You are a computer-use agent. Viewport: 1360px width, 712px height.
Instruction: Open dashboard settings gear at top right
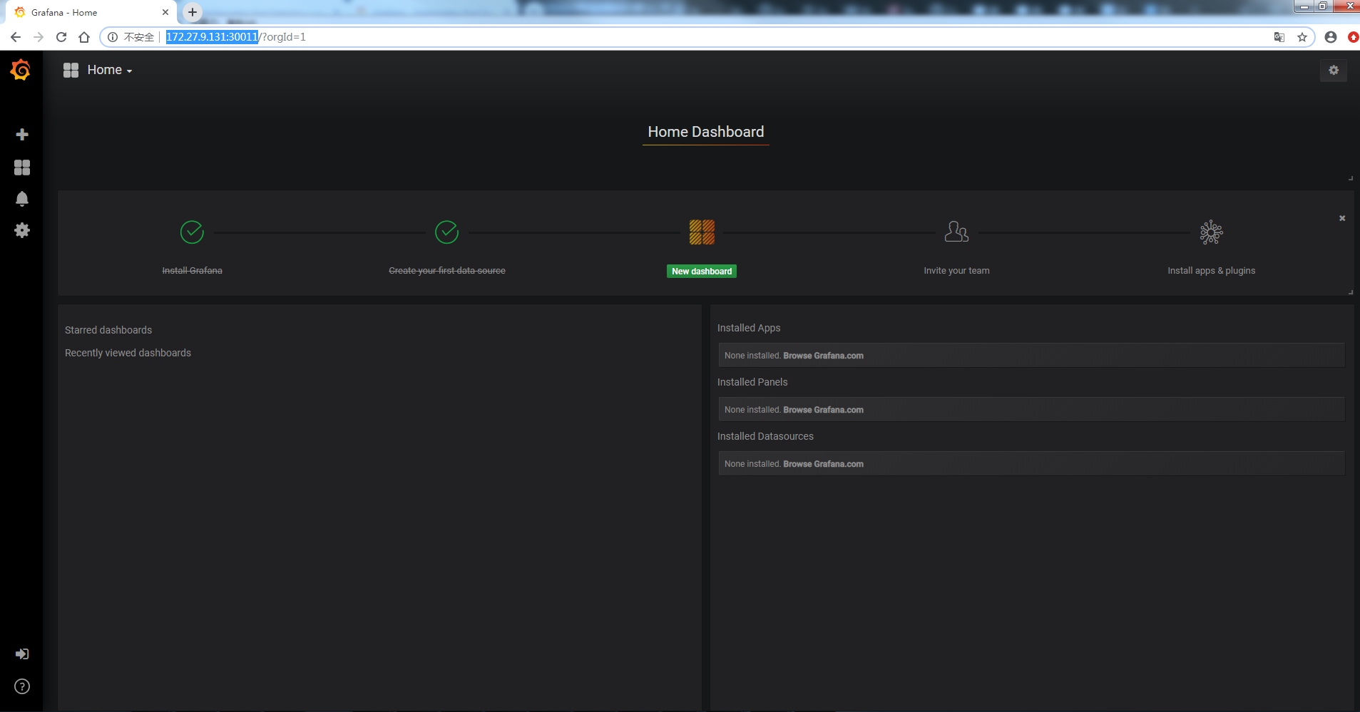(x=1334, y=70)
